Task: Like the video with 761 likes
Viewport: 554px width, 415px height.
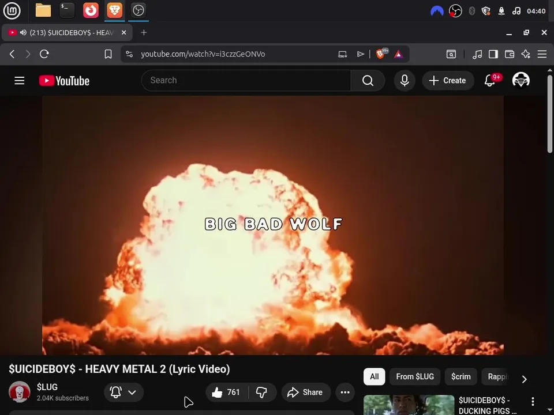Action: point(226,392)
